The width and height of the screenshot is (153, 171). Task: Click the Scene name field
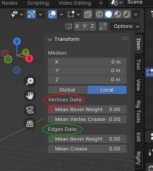click(138, 2)
